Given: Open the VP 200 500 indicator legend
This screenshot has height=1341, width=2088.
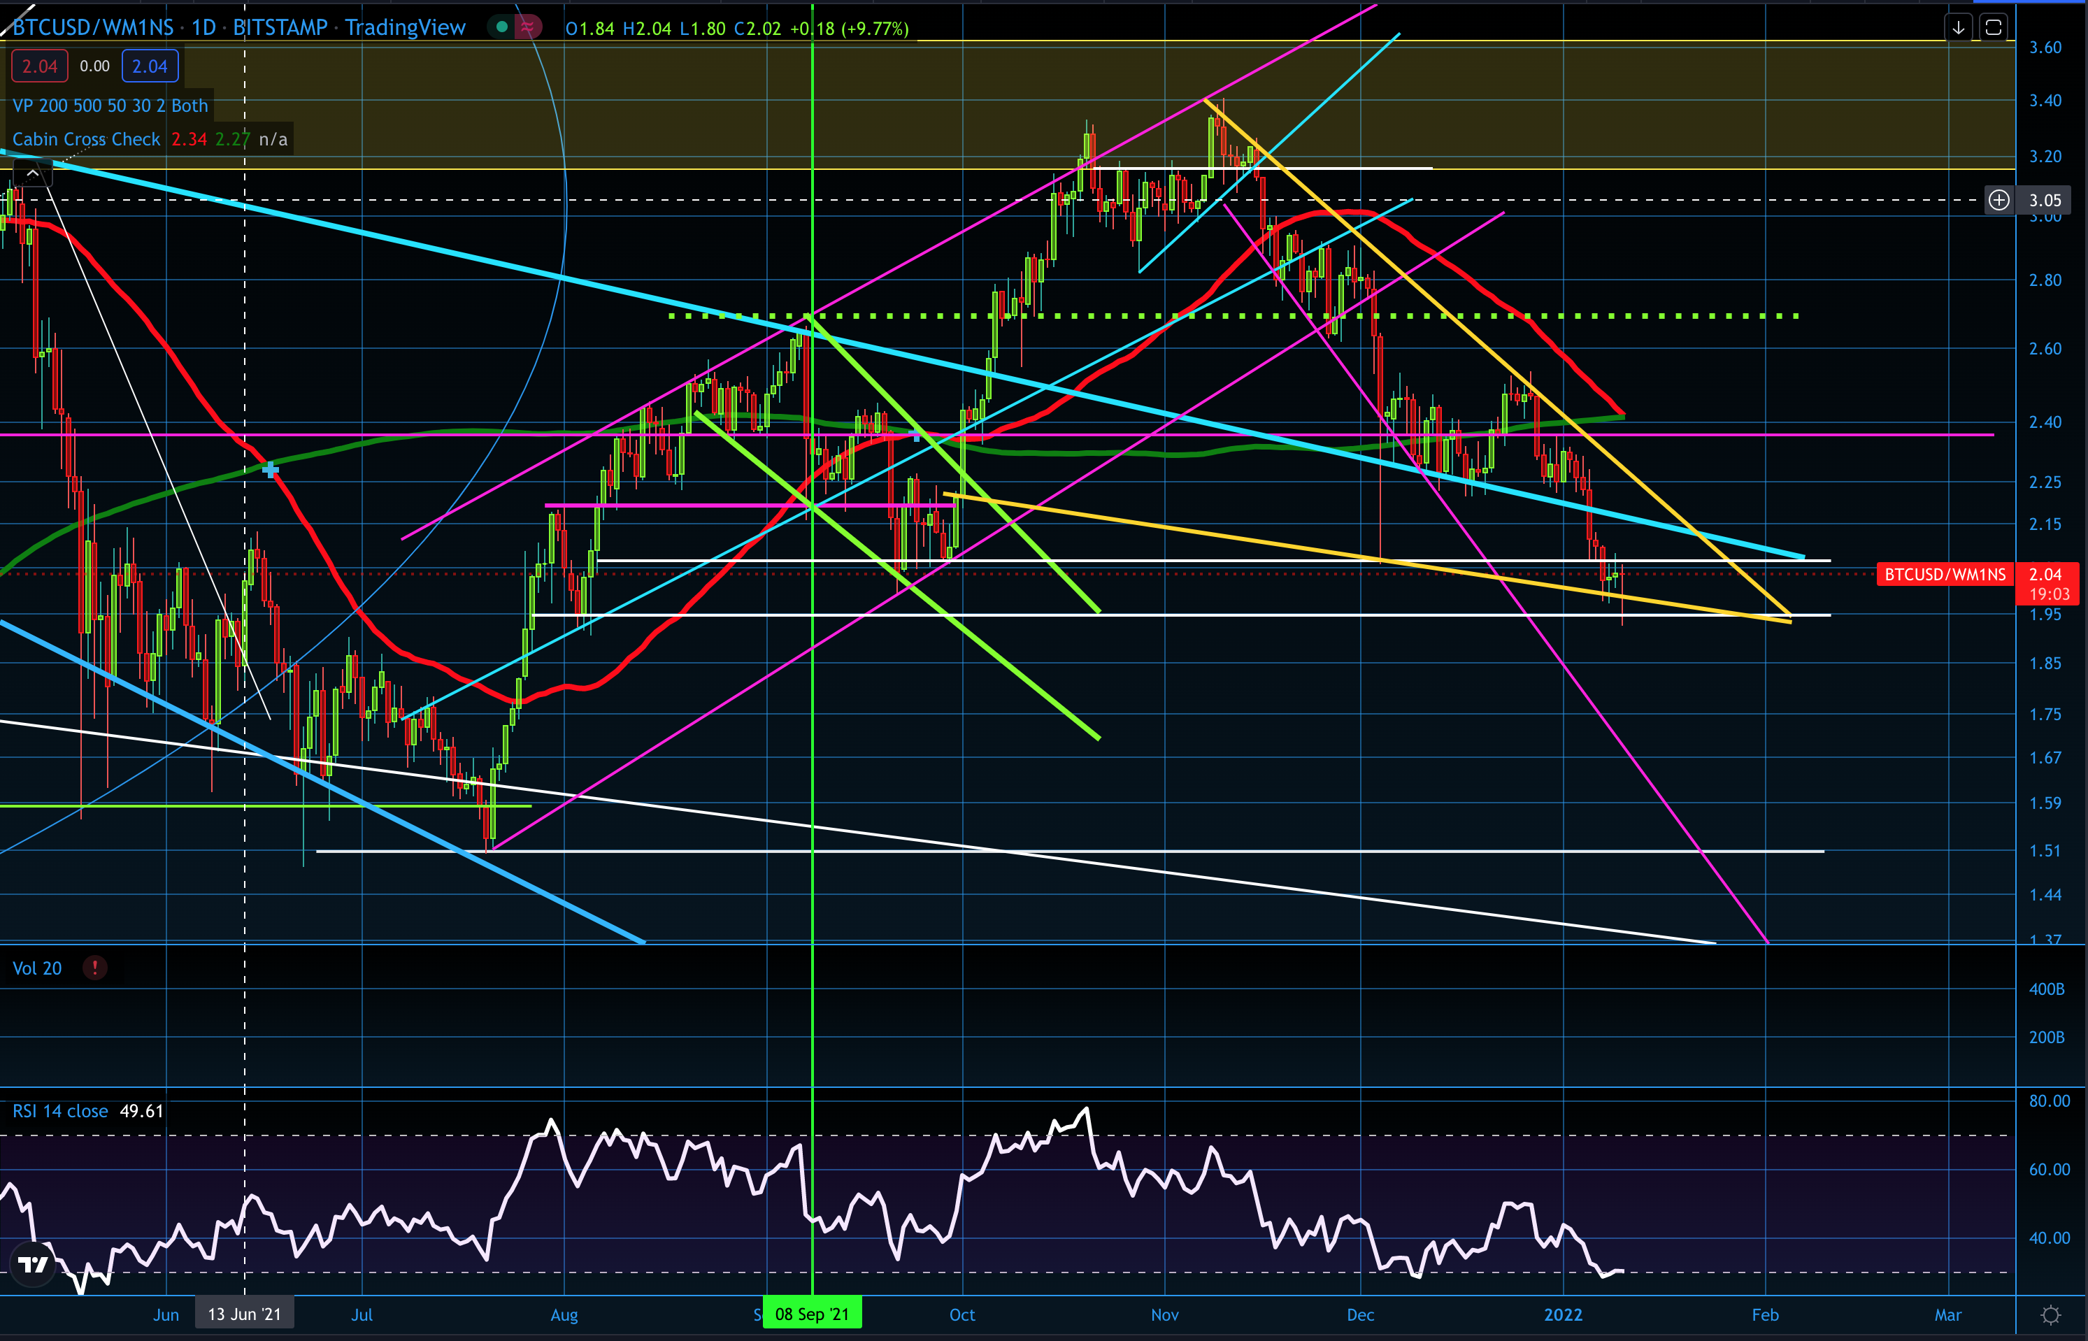Looking at the screenshot, I should pyautogui.click(x=110, y=106).
